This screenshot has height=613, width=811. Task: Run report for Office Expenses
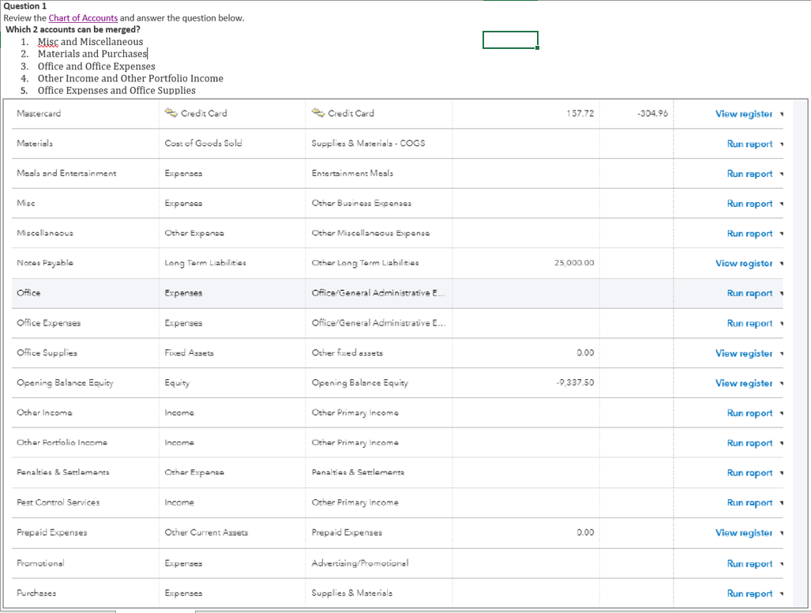tap(749, 323)
